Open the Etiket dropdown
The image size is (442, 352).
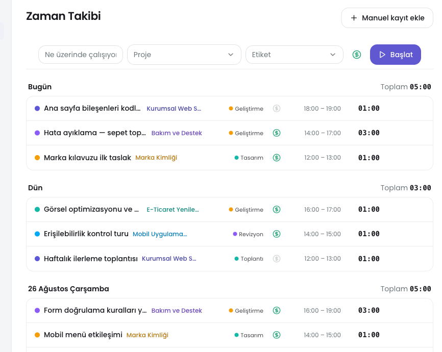pyautogui.click(x=294, y=55)
